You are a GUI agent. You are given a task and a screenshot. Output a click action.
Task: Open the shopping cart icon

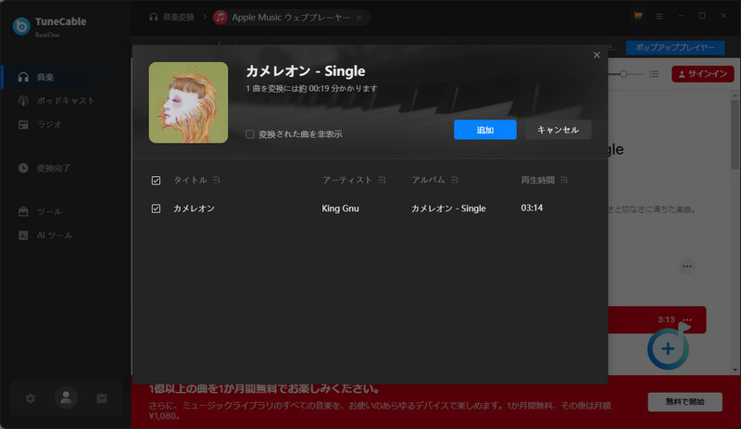(638, 16)
